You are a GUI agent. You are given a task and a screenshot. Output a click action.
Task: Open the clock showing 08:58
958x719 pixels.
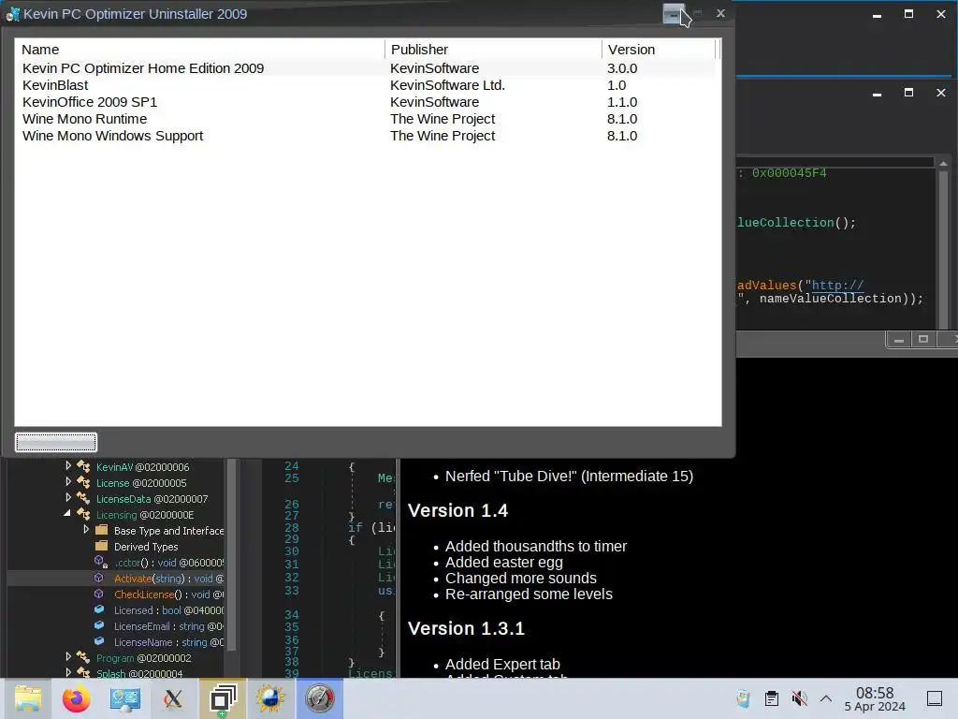875,698
